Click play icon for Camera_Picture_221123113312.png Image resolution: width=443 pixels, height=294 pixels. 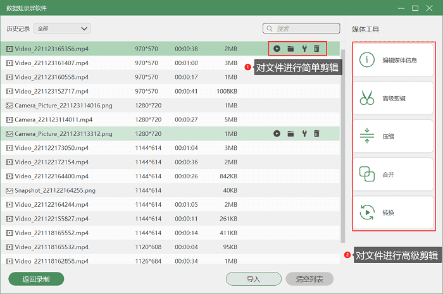pos(277,134)
